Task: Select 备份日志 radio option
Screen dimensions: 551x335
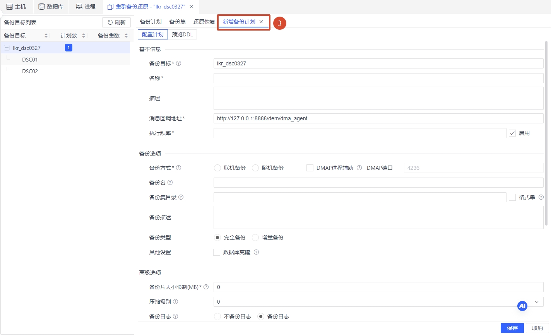Action: click(x=261, y=316)
